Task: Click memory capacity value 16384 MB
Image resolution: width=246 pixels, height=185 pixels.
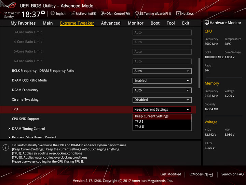Action: pyautogui.click(x=211, y=109)
